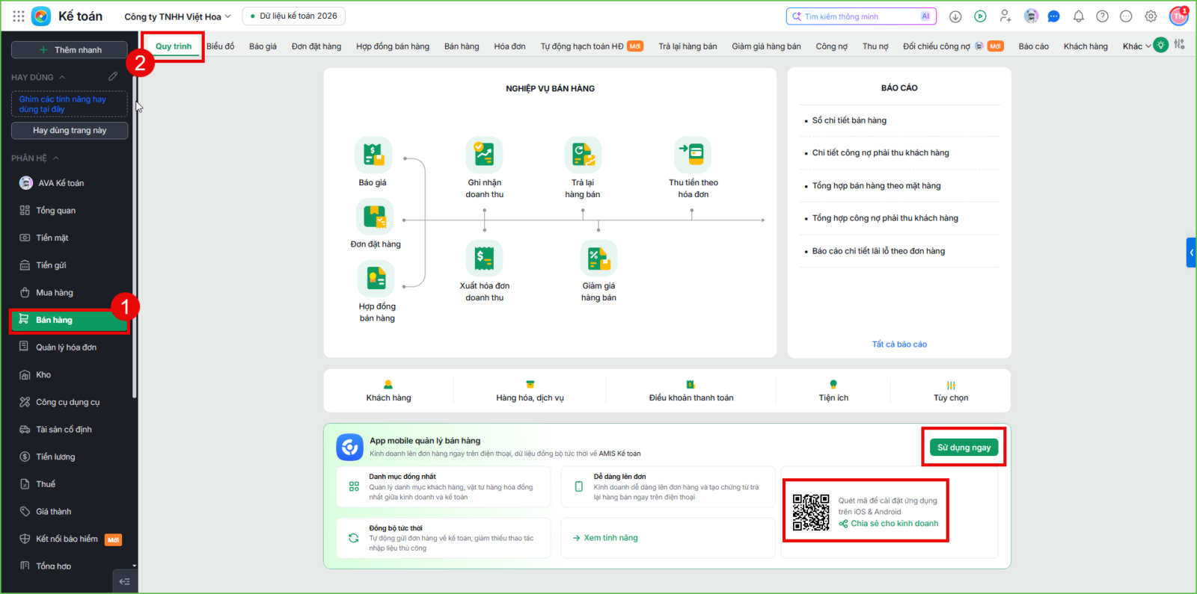The image size is (1197, 594).
Task: Click the Hợp đồng bán hàng workflow icon
Action: (376, 278)
